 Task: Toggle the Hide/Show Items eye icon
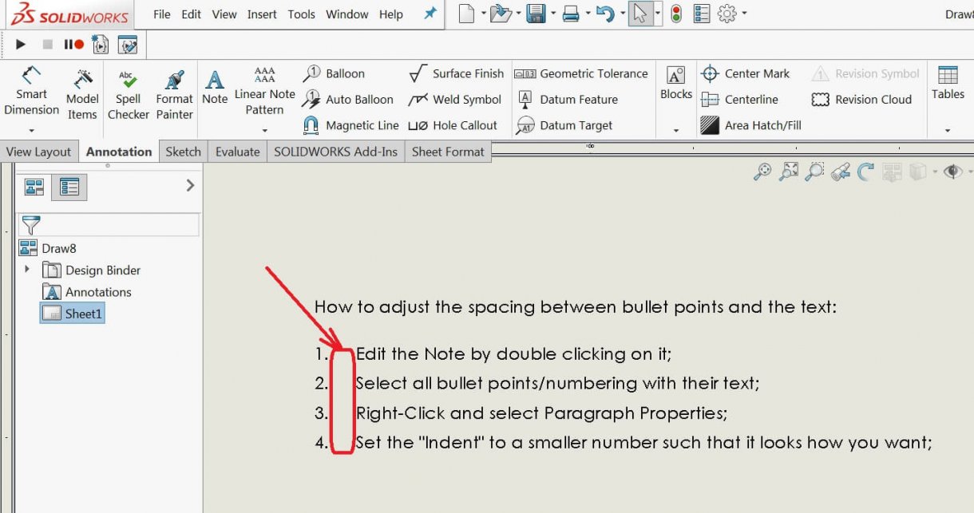[952, 171]
